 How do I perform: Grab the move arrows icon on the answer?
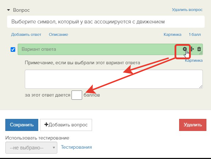[x=192, y=49]
